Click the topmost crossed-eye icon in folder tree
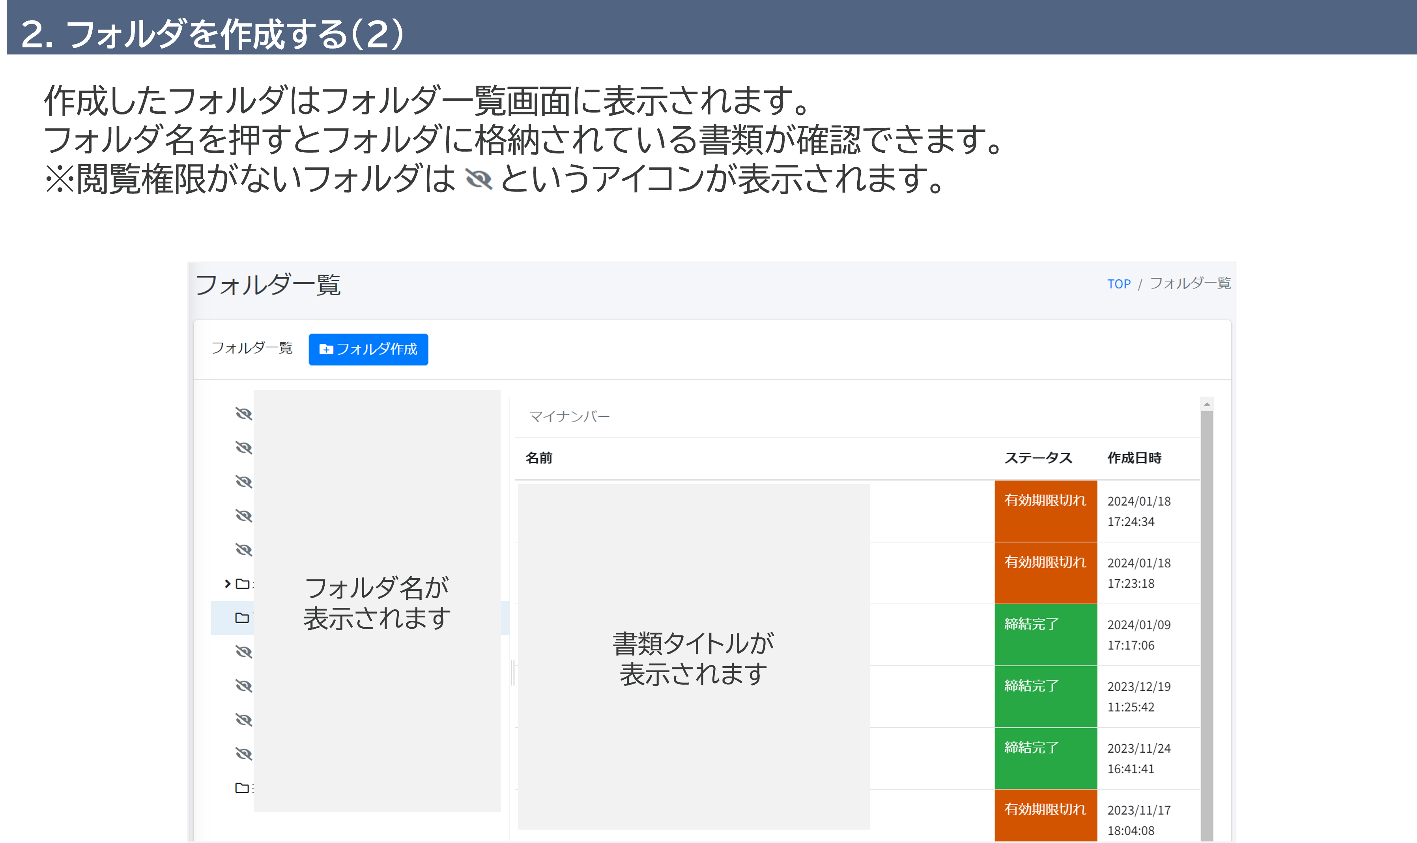The image size is (1417, 843). [243, 414]
